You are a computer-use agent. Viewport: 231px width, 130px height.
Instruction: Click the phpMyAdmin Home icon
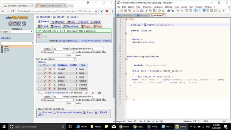tap(10, 23)
